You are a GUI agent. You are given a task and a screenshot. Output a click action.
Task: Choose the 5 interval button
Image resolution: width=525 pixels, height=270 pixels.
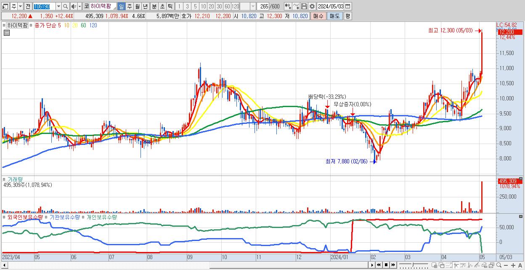coord(195,6)
